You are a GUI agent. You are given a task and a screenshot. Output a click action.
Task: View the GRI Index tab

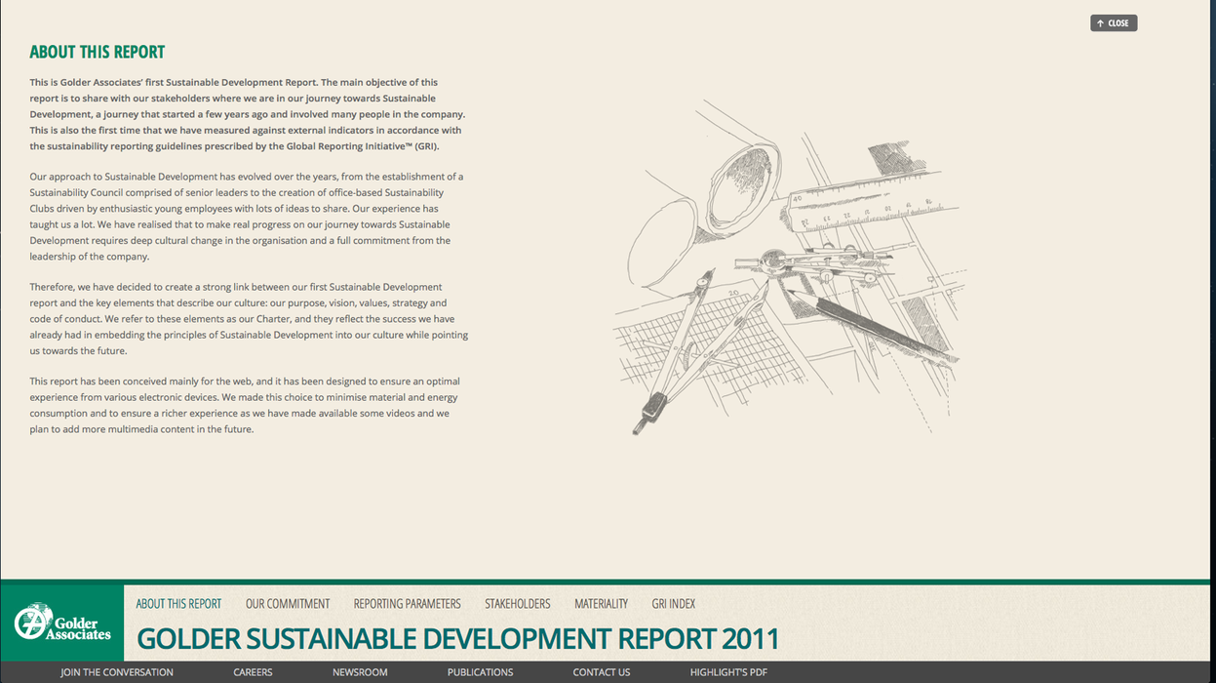tap(673, 604)
